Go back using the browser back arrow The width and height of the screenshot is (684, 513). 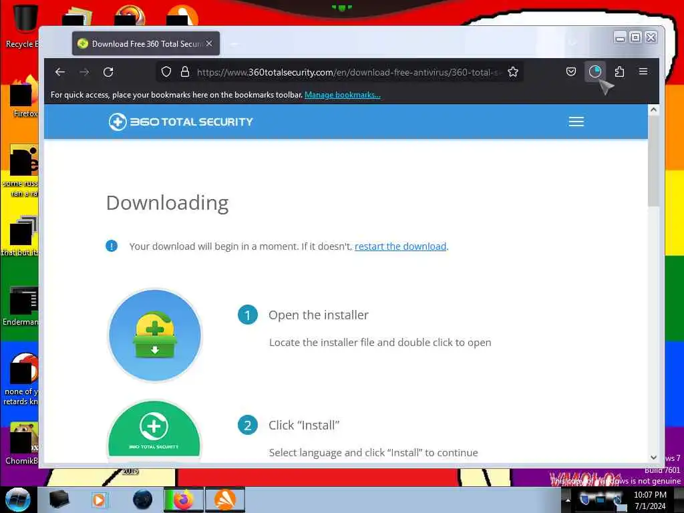click(x=60, y=72)
